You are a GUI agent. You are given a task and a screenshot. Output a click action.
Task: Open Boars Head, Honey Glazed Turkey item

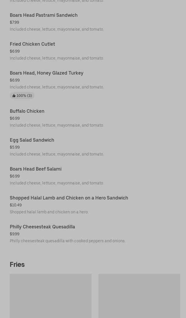coord(46,73)
